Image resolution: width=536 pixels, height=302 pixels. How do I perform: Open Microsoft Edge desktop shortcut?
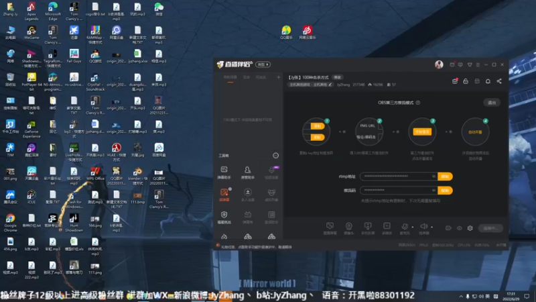(x=53, y=11)
